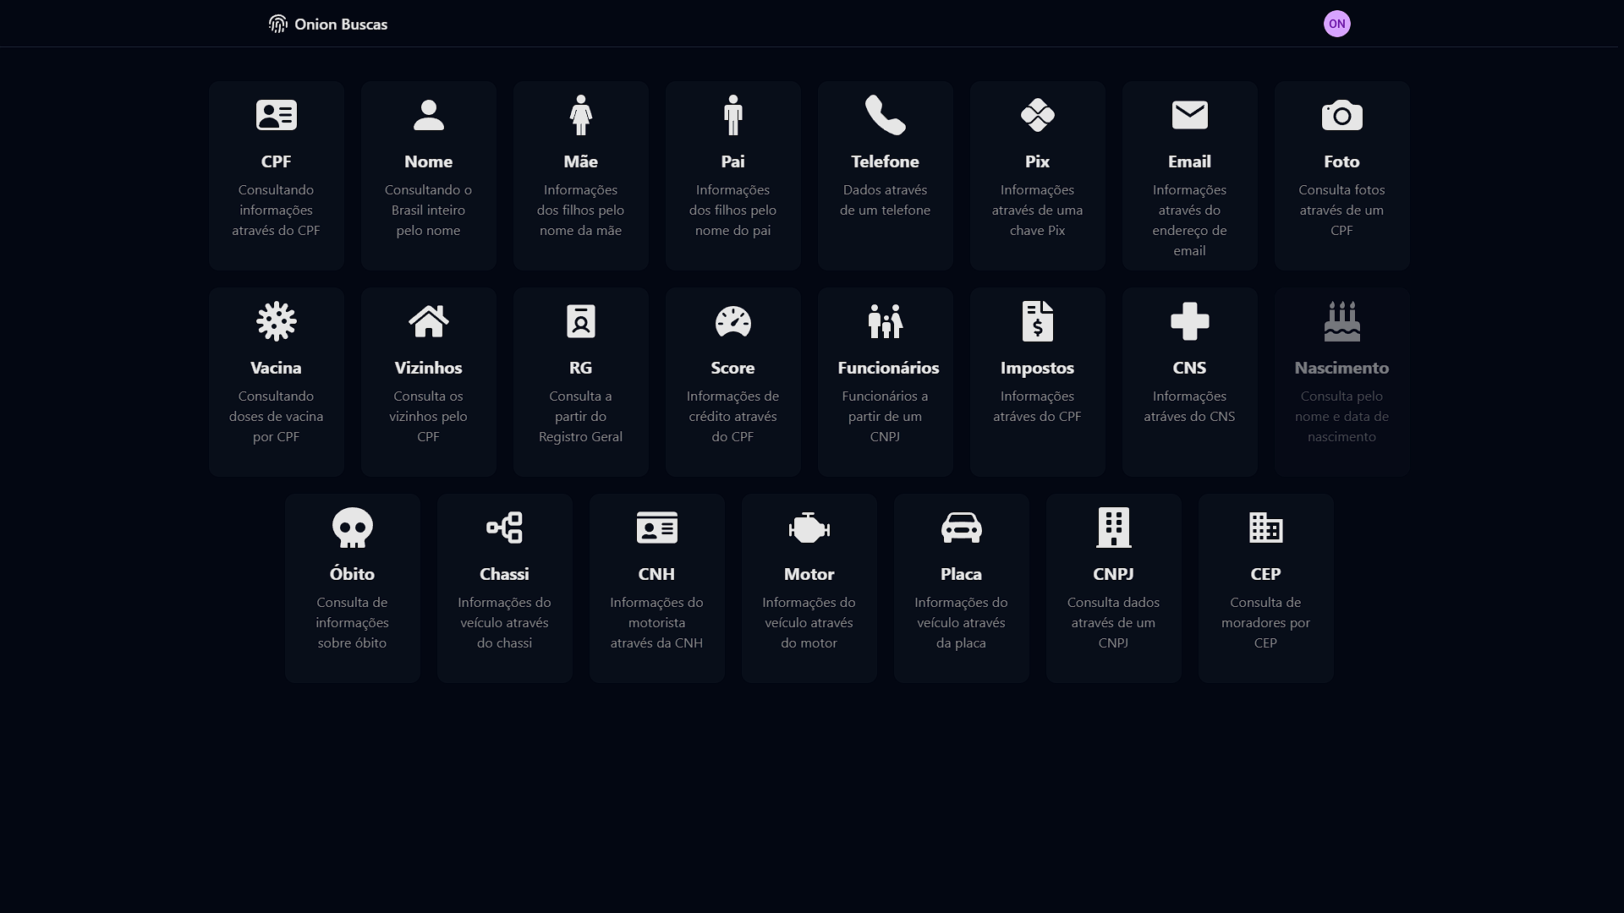The image size is (1624, 913).
Task: Click 'Informações através do endereço de email'
Action: pos(1190,221)
